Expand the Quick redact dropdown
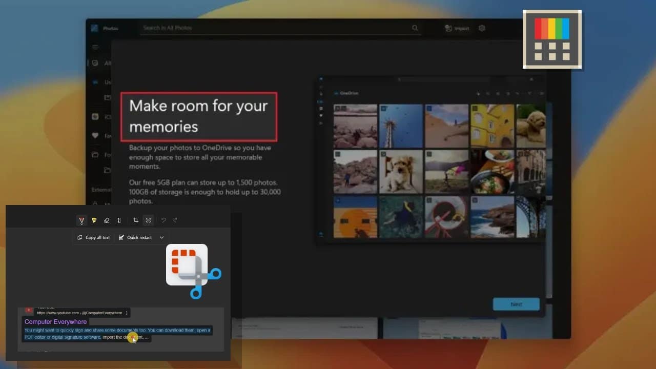656x369 pixels. point(161,237)
